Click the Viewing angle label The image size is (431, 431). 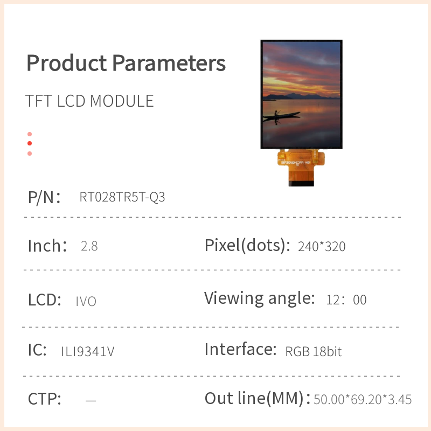pos(259,298)
